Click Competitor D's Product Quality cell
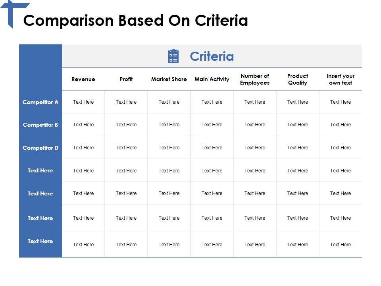The width and height of the screenshot is (381, 286). [298, 148]
